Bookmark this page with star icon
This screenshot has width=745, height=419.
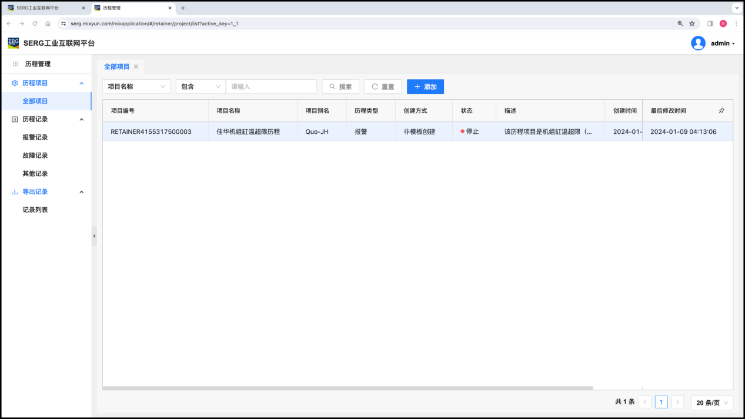click(x=692, y=23)
